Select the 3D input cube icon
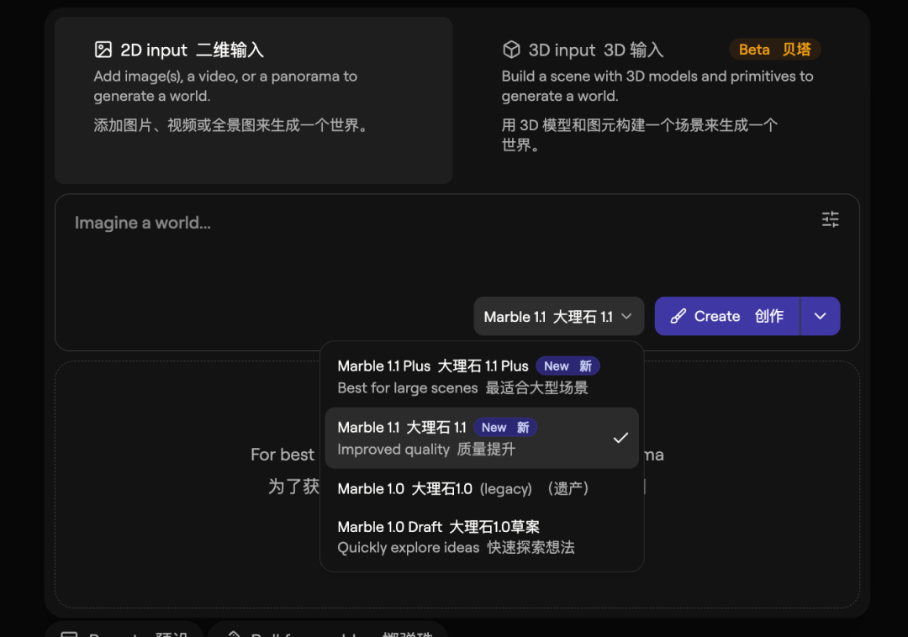 coord(511,50)
